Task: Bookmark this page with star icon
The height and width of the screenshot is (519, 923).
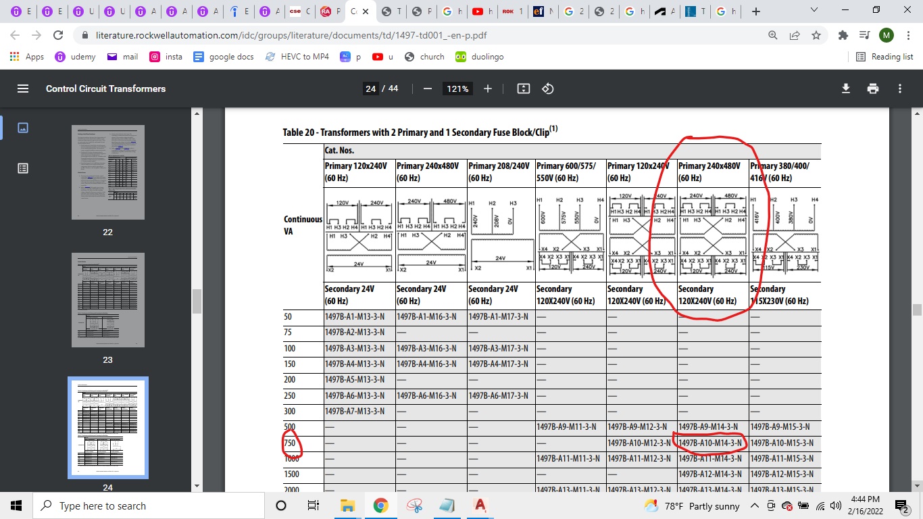Action: coord(816,35)
